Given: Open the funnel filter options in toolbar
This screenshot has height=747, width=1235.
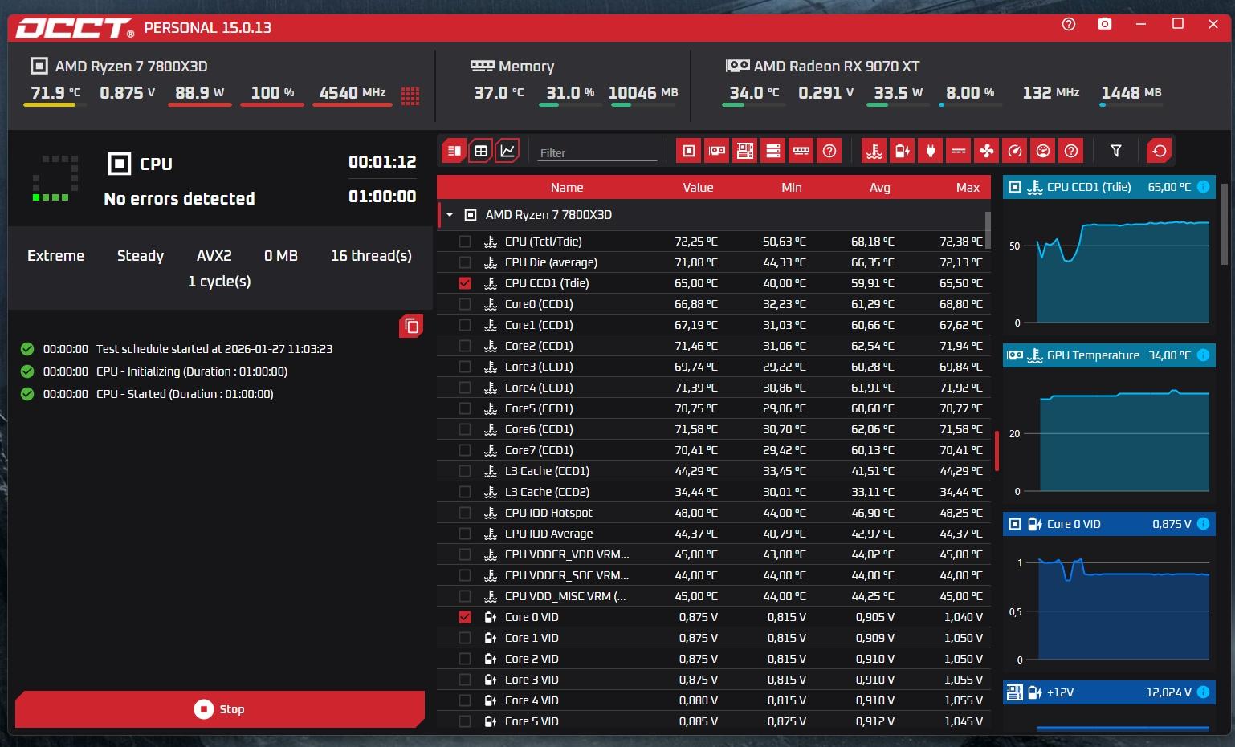Looking at the screenshot, I should tap(1115, 151).
